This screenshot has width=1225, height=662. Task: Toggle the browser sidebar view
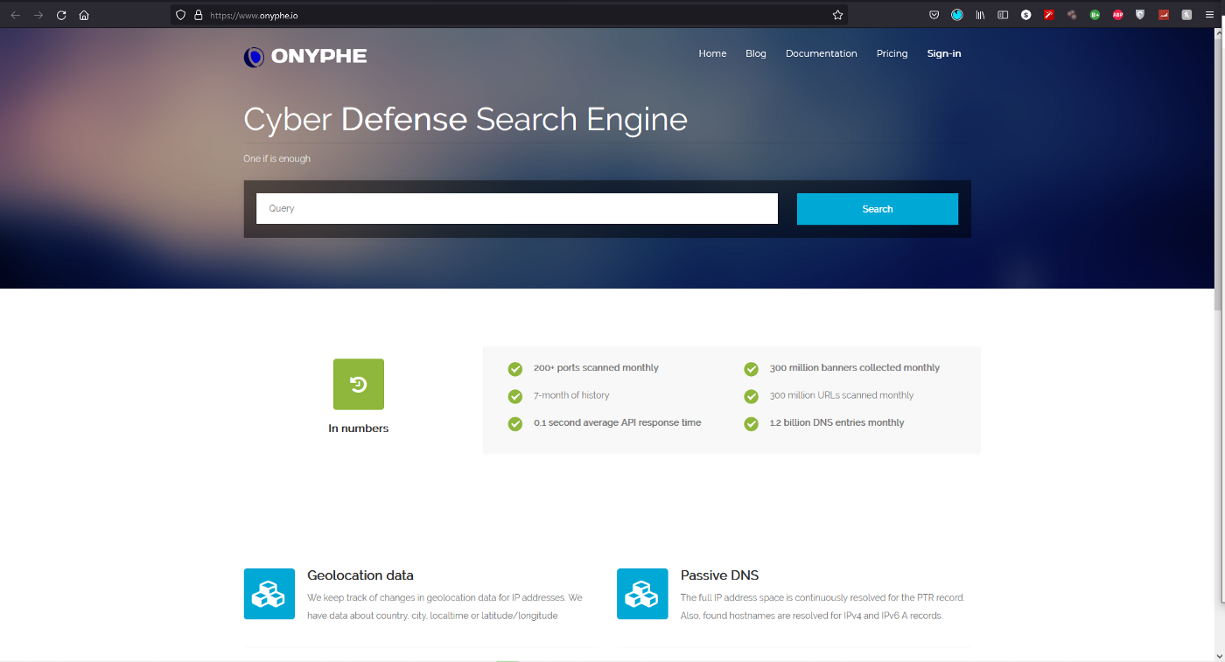click(x=1004, y=15)
